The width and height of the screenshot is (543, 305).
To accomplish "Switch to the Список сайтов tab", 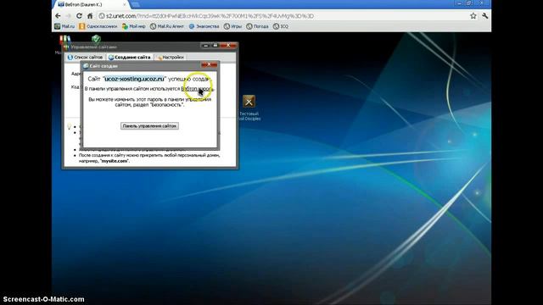I will pyautogui.click(x=85, y=57).
